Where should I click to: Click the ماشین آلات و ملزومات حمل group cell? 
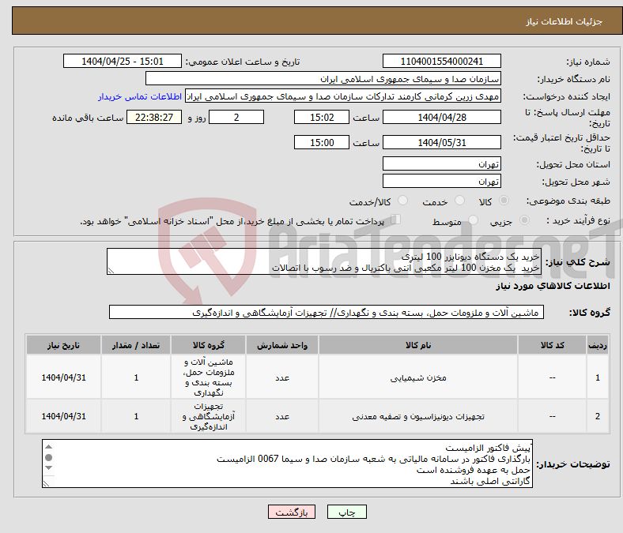pos(208,377)
